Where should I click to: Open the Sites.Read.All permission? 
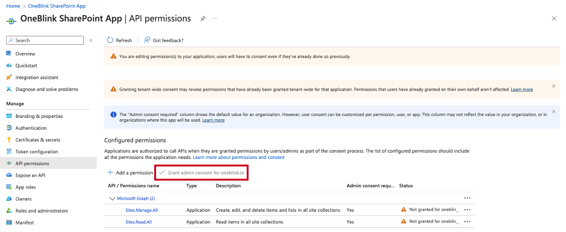coord(139,222)
